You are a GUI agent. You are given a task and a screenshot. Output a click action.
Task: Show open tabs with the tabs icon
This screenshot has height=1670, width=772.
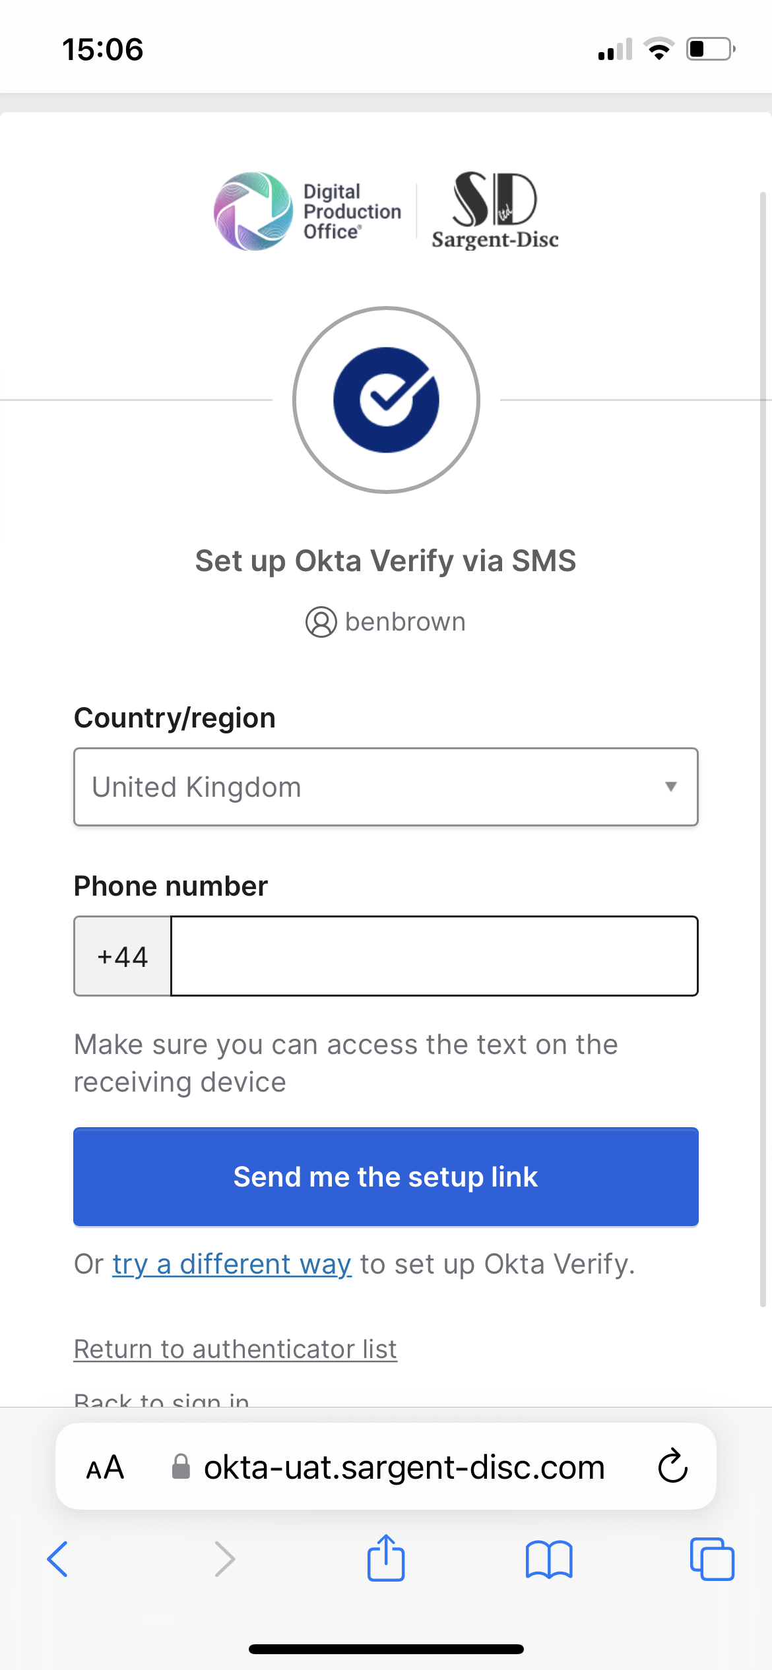[712, 1559]
